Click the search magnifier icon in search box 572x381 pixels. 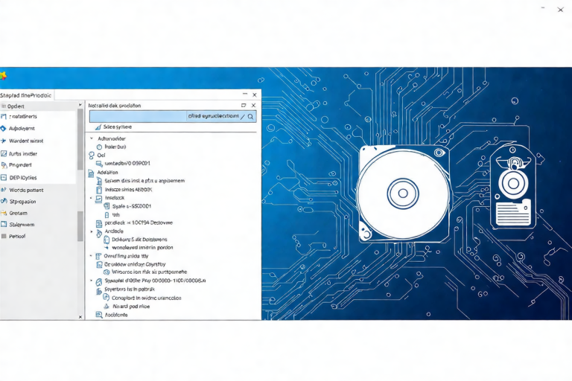(x=250, y=117)
